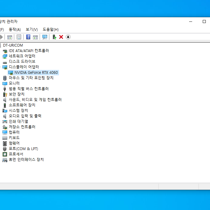Screen dimensions: 210x210
Task: Click the 모니터 category icon
Action: click(x=5, y=84)
